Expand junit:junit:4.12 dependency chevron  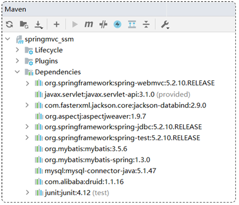(x=27, y=192)
